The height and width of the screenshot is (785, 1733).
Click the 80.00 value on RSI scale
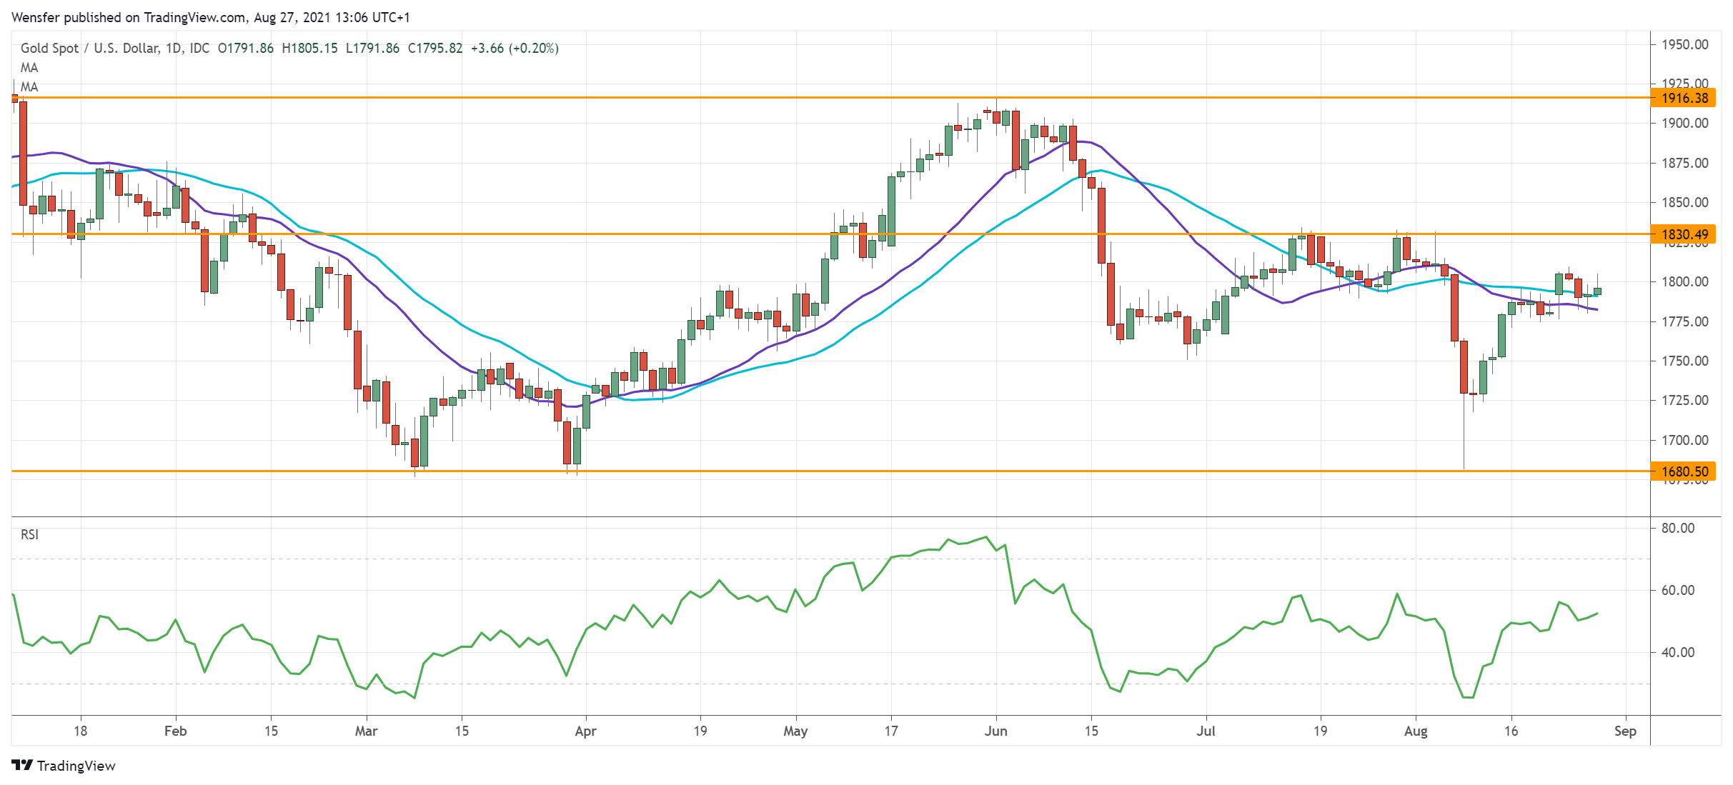click(1677, 528)
